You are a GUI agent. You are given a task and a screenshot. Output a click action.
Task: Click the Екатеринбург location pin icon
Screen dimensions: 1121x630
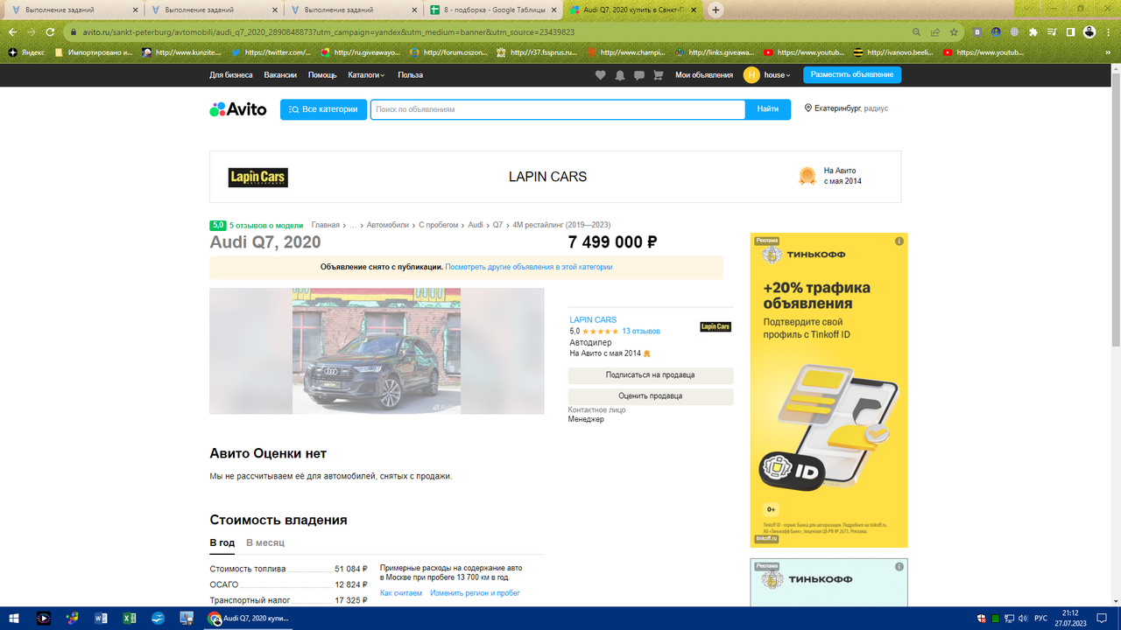(807, 108)
